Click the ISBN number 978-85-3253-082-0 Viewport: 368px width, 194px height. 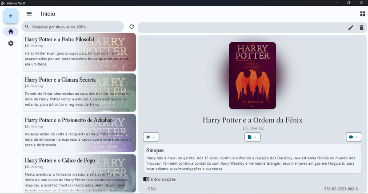click(341, 189)
